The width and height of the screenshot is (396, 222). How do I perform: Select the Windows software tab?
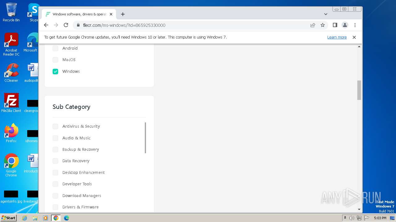(79, 14)
